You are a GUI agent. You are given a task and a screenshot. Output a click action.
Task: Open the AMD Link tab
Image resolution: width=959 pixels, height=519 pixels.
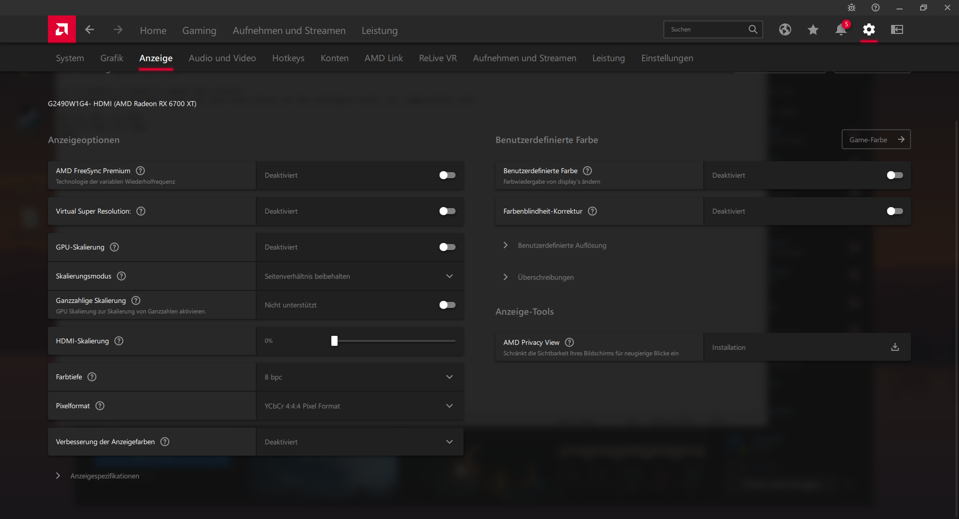[x=384, y=58]
